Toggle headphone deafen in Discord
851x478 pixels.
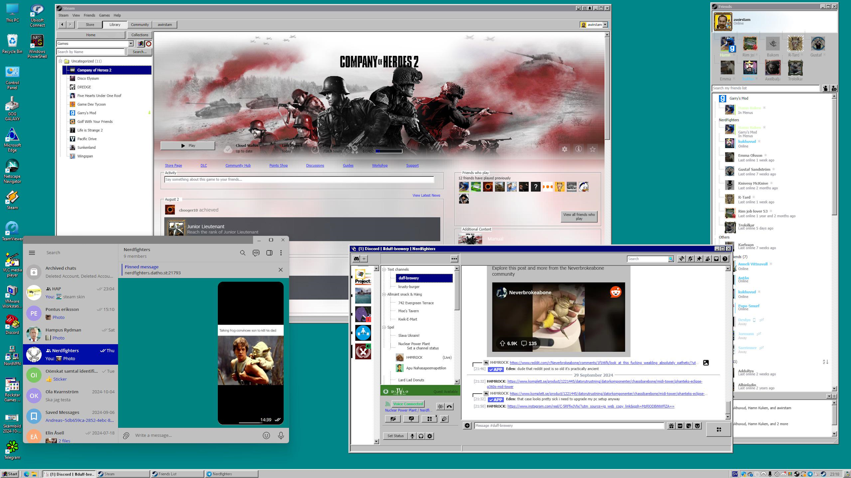tap(421, 436)
